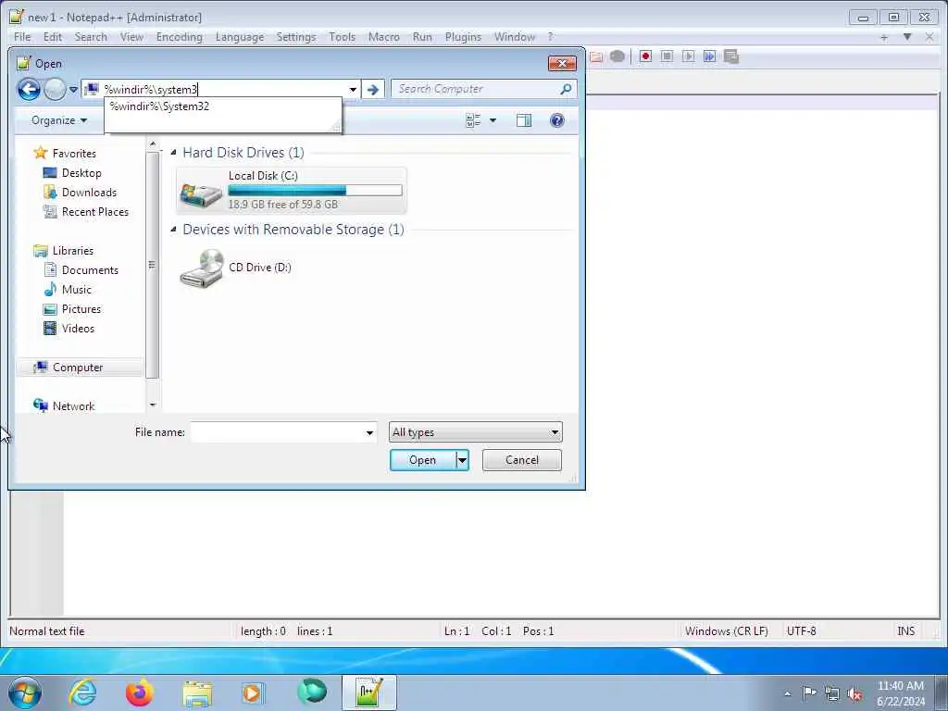The height and width of the screenshot is (711, 948).
Task: Select Downloads in navigation pane
Action: coord(89,193)
